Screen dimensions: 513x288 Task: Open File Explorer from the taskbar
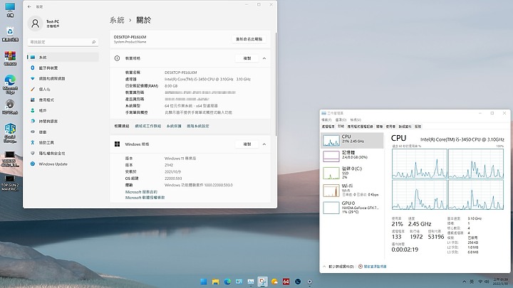point(215,282)
